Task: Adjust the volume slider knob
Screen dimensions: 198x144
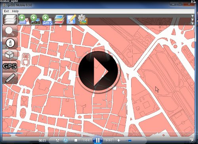Action: coord(129,140)
